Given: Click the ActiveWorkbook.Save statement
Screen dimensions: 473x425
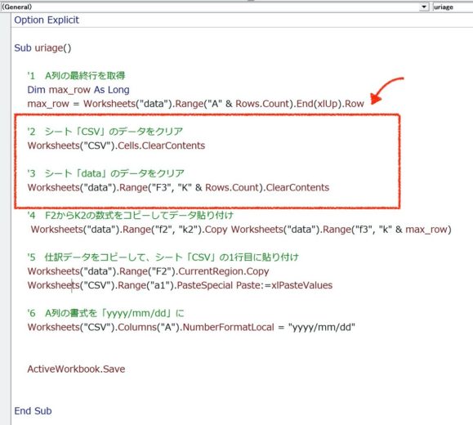Looking at the screenshot, I should pyautogui.click(x=76, y=369).
